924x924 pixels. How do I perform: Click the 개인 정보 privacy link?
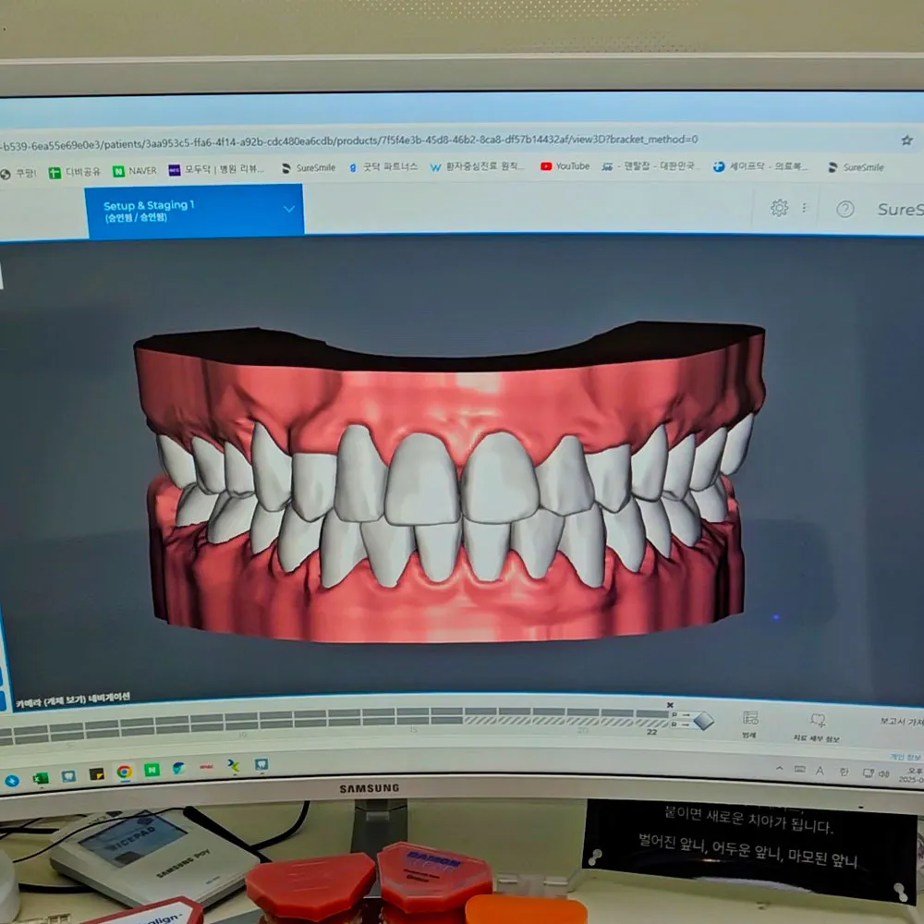tap(906, 757)
